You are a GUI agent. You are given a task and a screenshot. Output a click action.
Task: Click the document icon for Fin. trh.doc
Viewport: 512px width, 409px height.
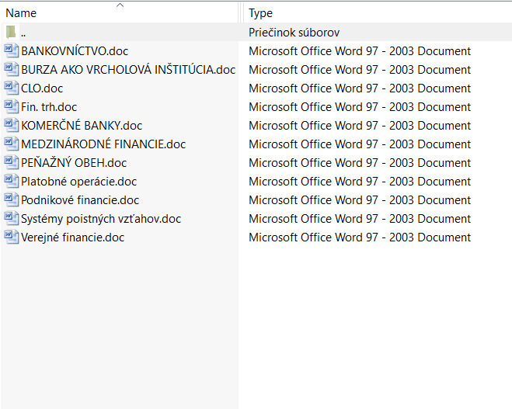point(11,107)
